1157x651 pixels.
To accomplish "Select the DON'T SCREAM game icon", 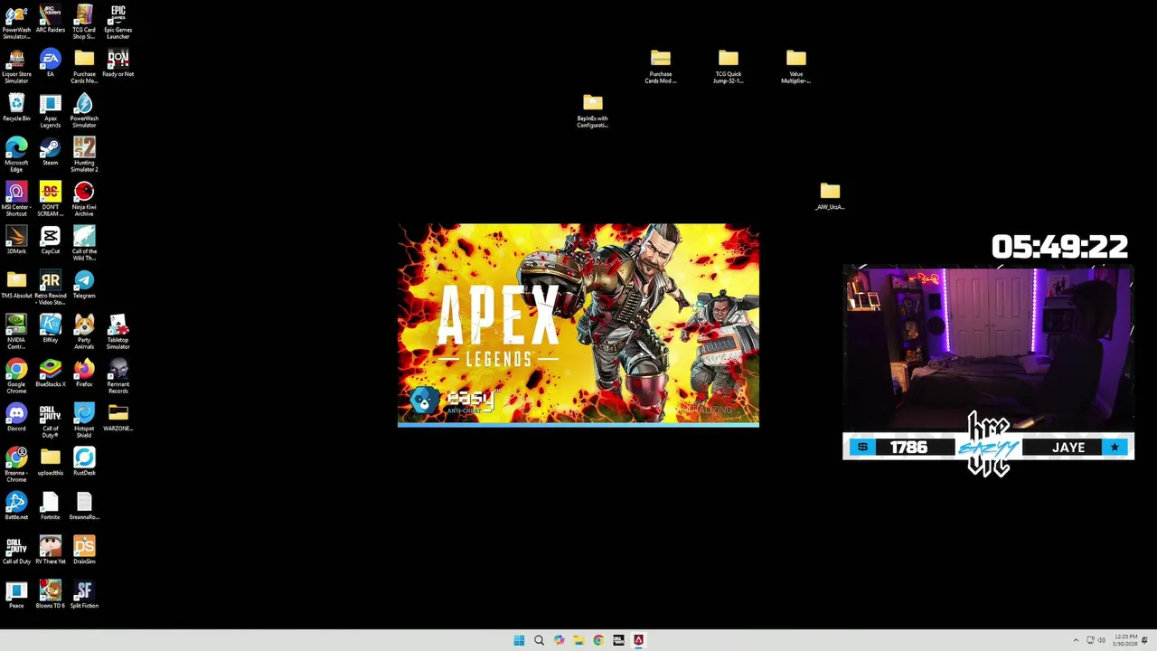I will (x=51, y=200).
